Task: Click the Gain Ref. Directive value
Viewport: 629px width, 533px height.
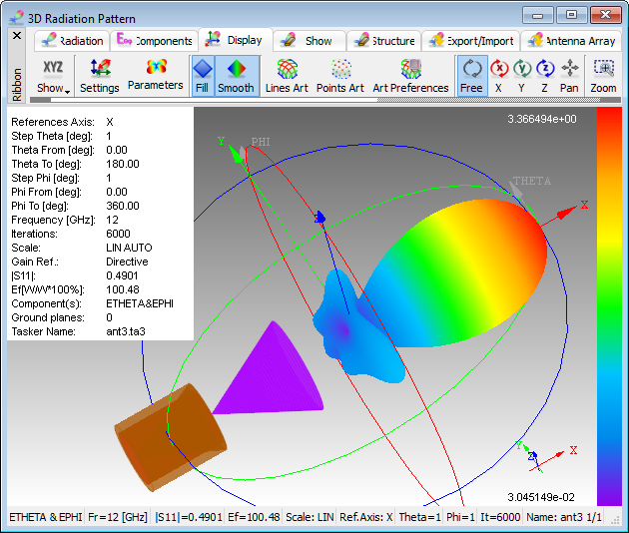Action: click(127, 262)
